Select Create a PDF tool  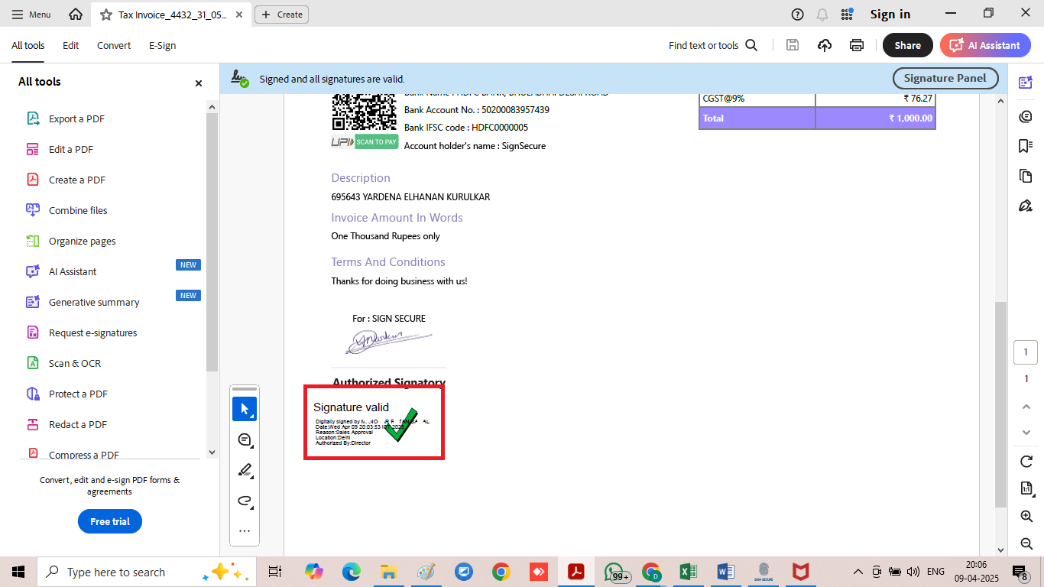pyautogui.click(x=76, y=180)
